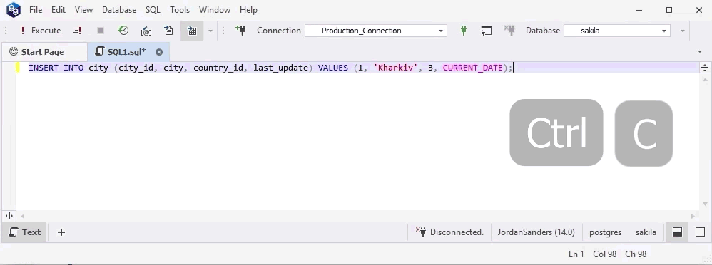
Task: Toggle the full editor layout icon
Action: coord(700,232)
